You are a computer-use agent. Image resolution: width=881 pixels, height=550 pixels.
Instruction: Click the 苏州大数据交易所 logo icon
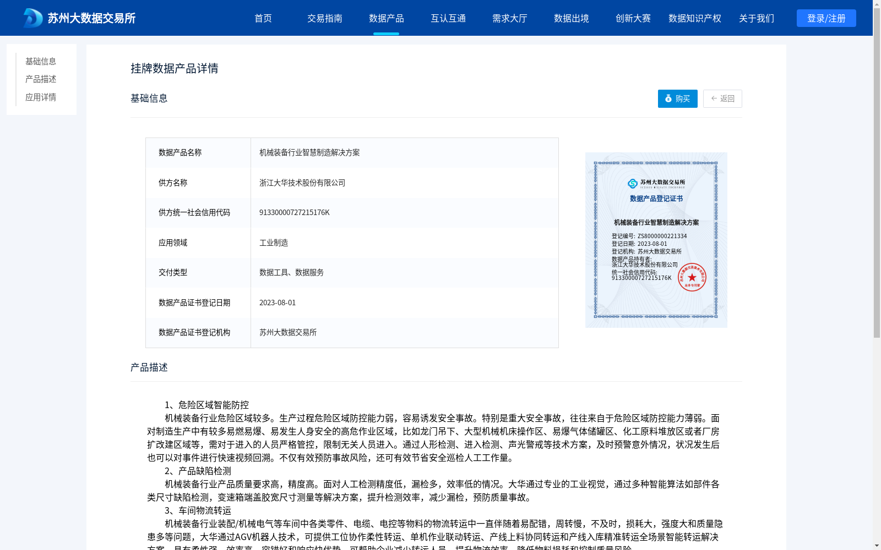click(x=32, y=18)
